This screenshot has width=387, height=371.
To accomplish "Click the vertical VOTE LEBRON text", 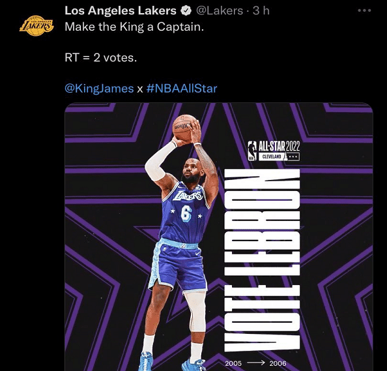I will click(262, 260).
